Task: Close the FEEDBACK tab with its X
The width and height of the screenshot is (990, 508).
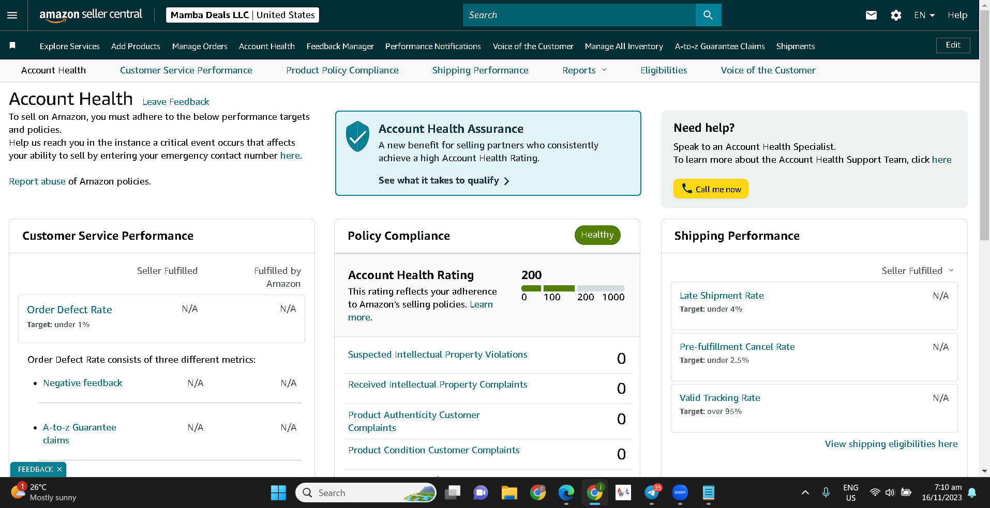Action: click(59, 469)
